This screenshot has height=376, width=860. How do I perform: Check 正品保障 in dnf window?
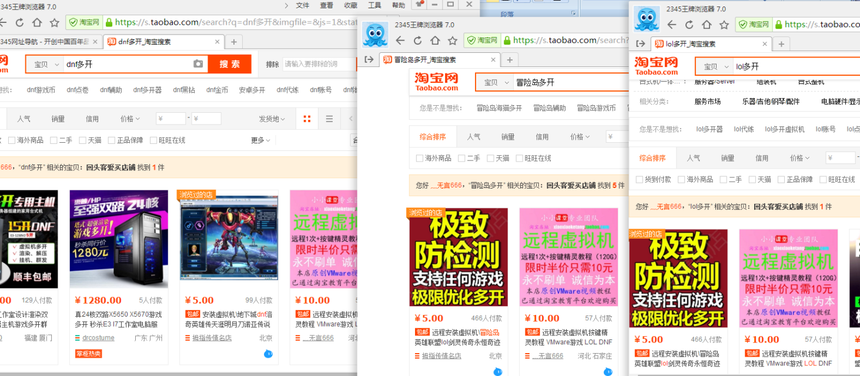[x=111, y=140]
